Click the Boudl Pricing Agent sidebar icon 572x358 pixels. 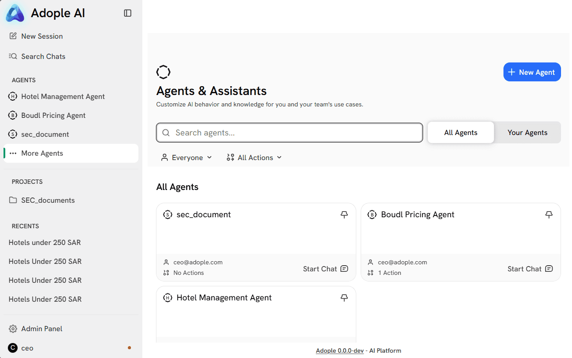(13, 115)
